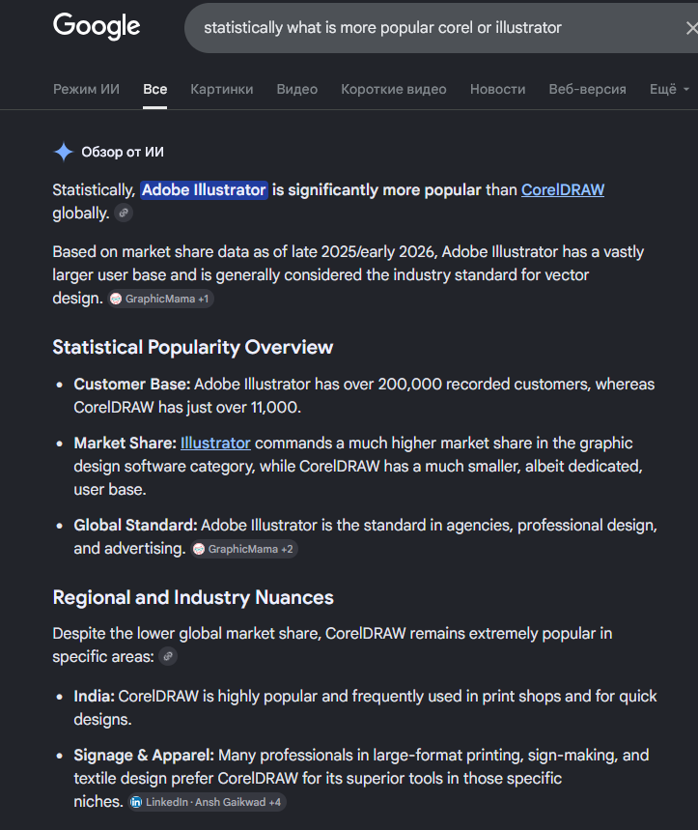Click the AI overview sparkle icon
This screenshot has width=698, height=830.
click(x=64, y=152)
